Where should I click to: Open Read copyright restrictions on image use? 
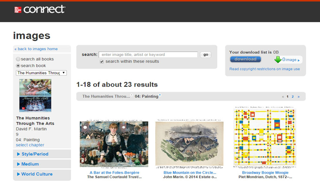click(x=265, y=69)
